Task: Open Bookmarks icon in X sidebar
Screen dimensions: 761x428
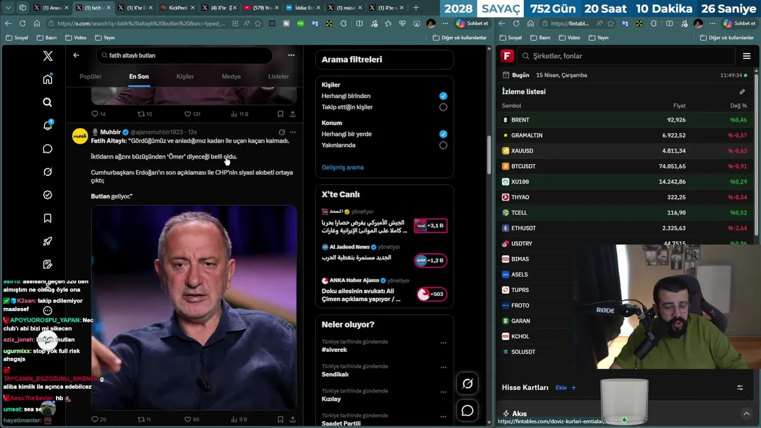Action: [48, 218]
